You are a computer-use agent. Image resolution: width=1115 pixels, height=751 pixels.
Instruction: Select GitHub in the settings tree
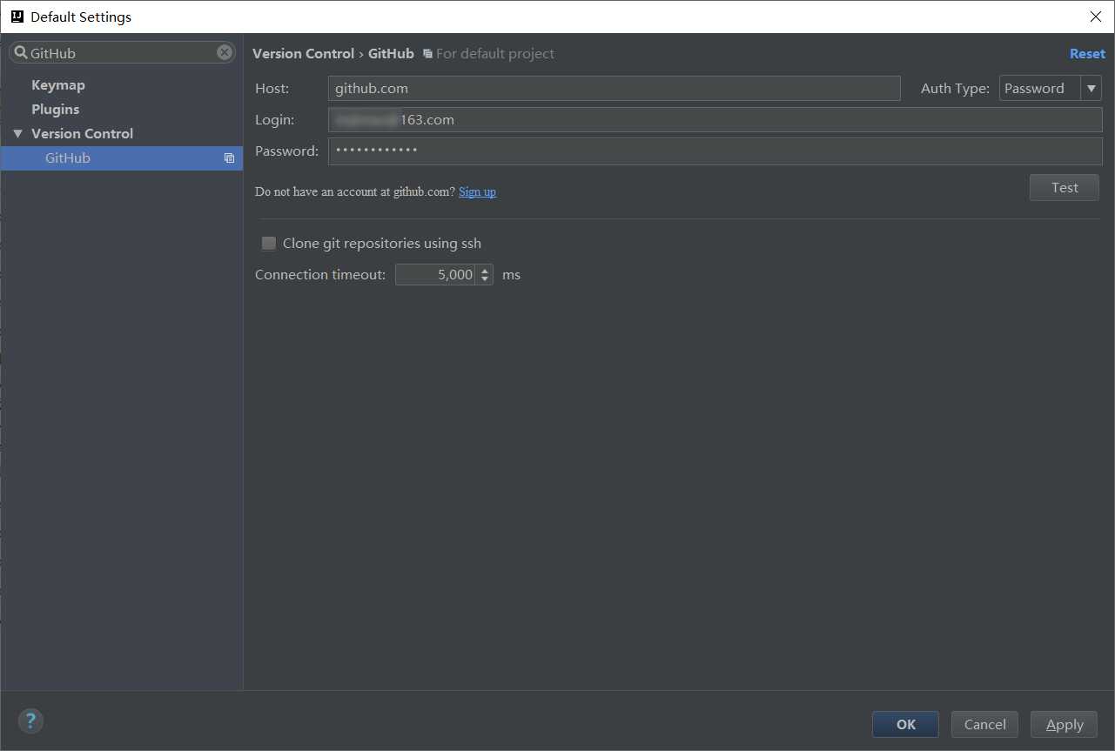pos(121,158)
